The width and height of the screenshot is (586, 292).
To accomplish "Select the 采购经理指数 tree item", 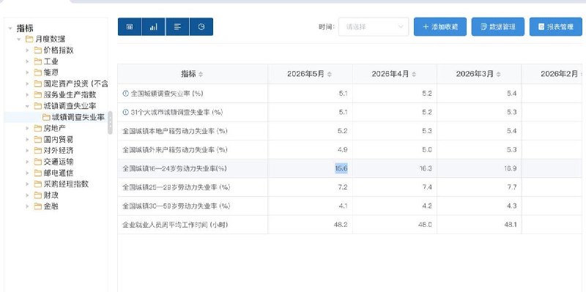I will click(x=66, y=184).
